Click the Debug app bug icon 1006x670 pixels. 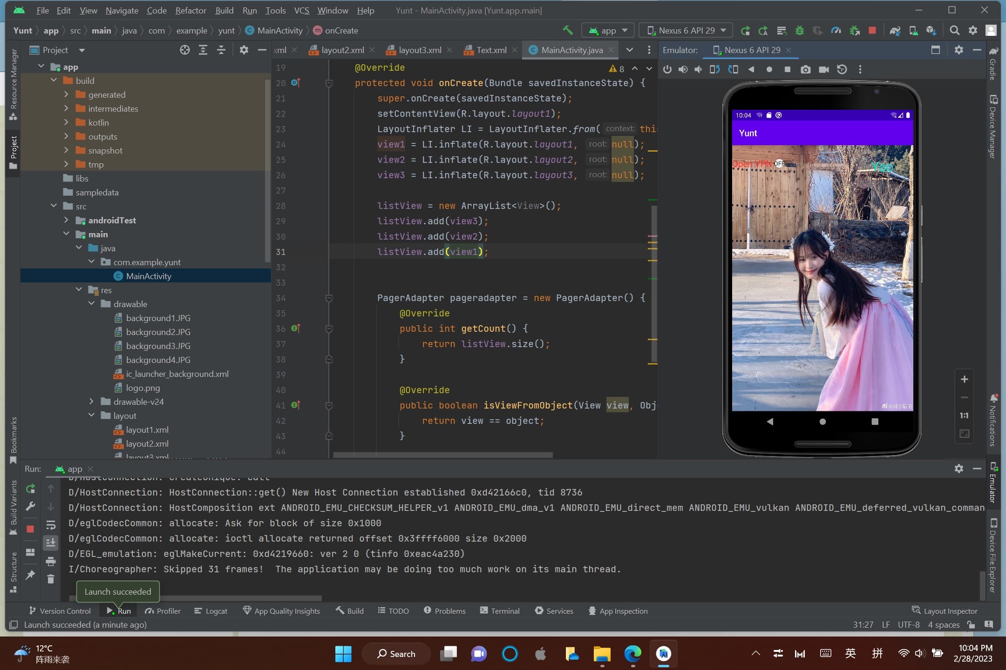pyautogui.click(x=800, y=30)
